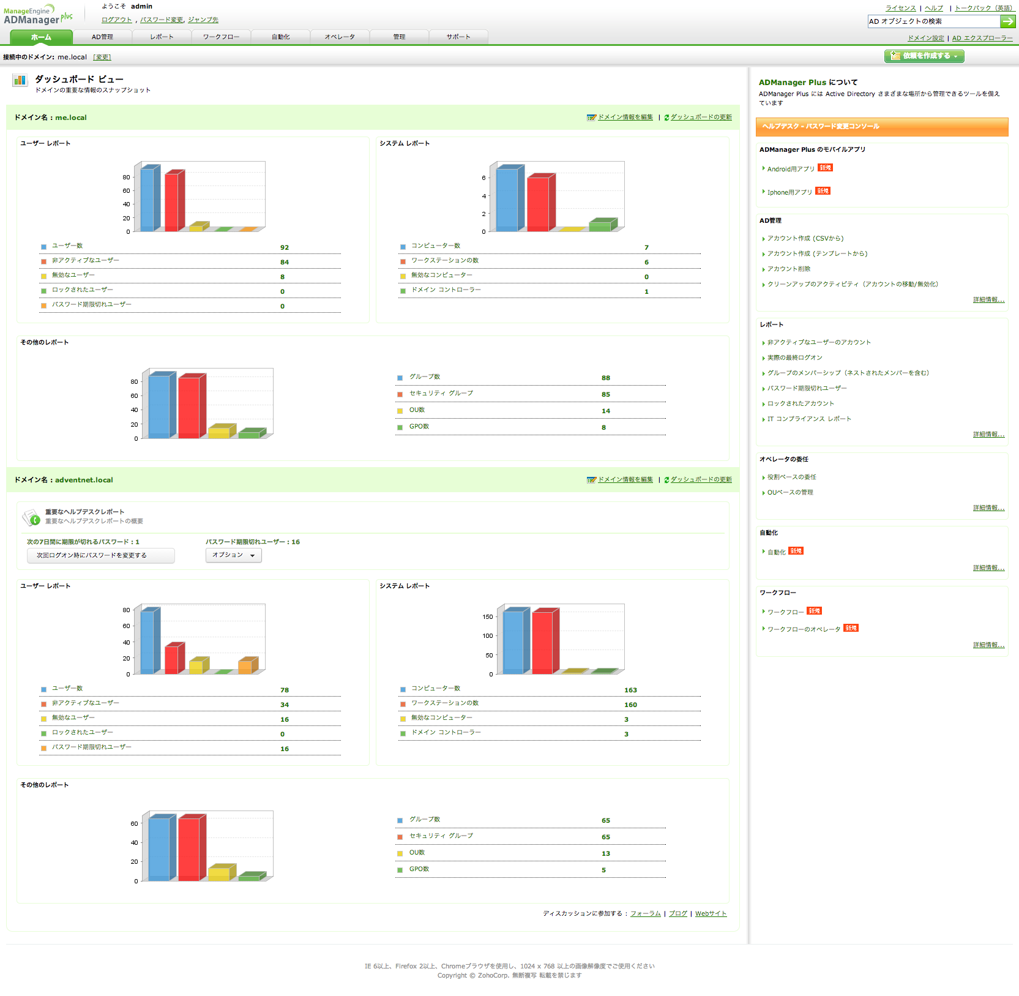Click the refresh icon for me.local dashboard
Image resolution: width=1019 pixels, height=996 pixels.
pos(666,118)
